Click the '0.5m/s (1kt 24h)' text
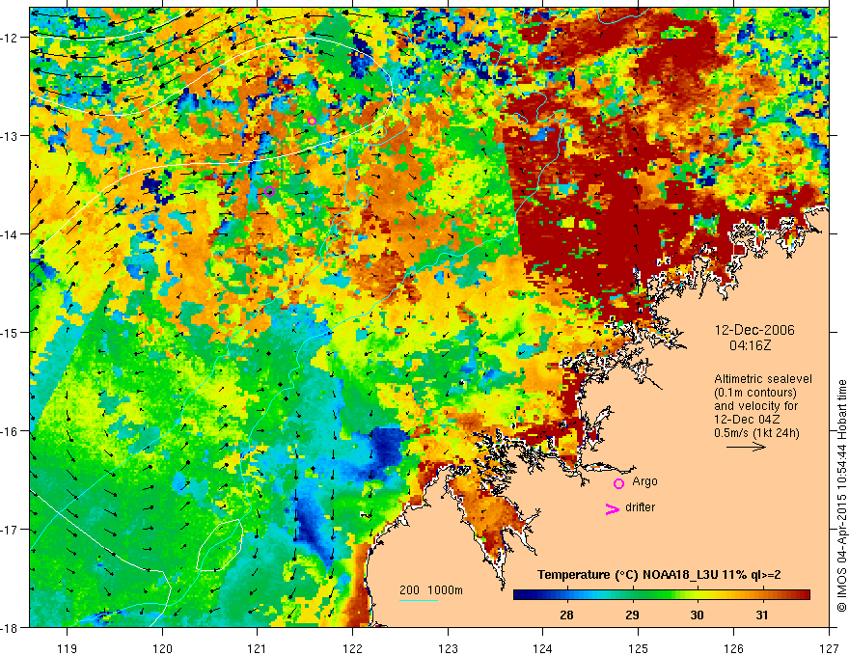The width and height of the screenshot is (849, 656). 756,433
